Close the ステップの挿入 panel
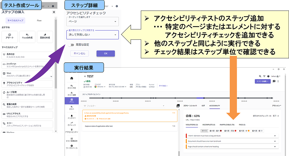 coord(54,12)
